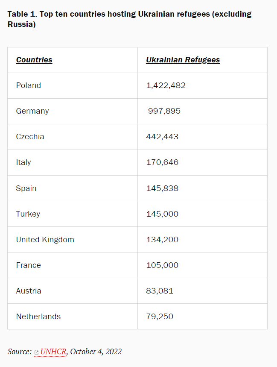Click the Germany country cell
The height and width of the screenshot is (367, 277).
32,111
